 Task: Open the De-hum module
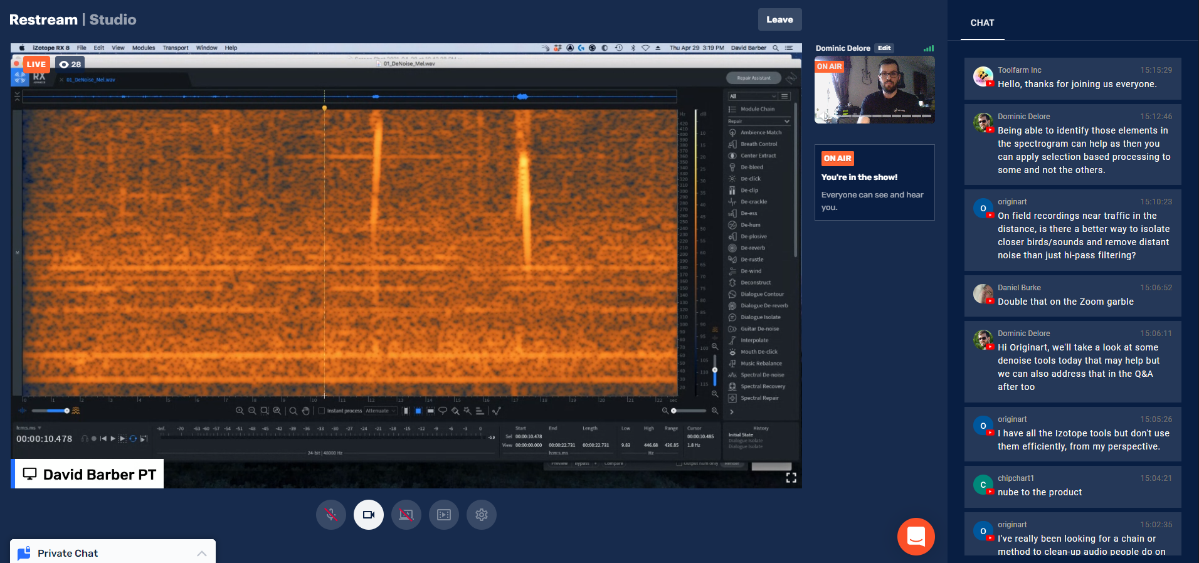coord(744,225)
